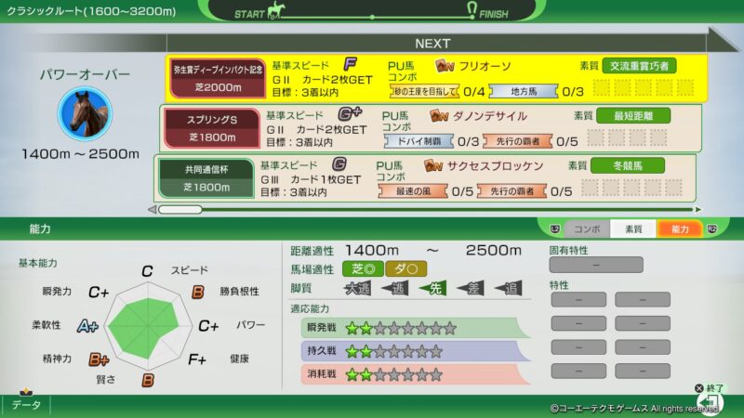The height and width of the screenshot is (418, 744).
Task: Click the 消耗戦 star rating bar
Action: tap(416, 374)
